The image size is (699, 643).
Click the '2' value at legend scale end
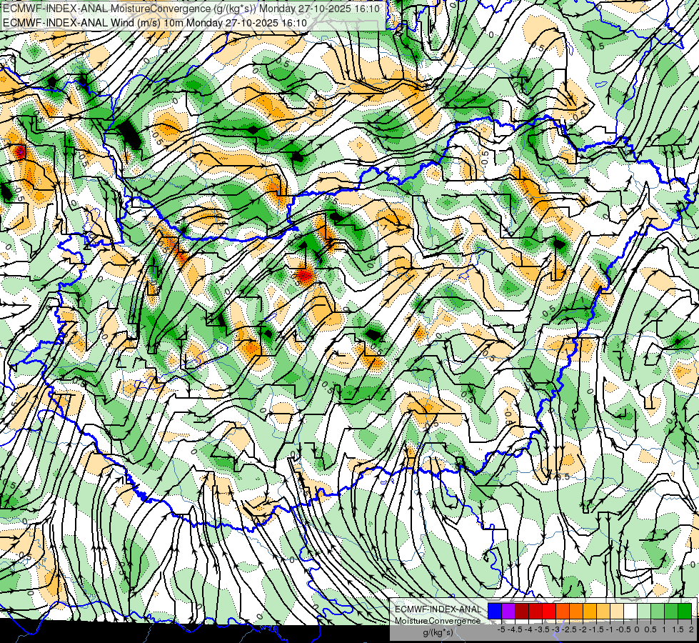691,629
